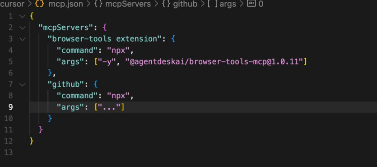Viewport: 377px width, 167px height.
Task: Click the "browser-tools extension" key text
Action: 105,39
